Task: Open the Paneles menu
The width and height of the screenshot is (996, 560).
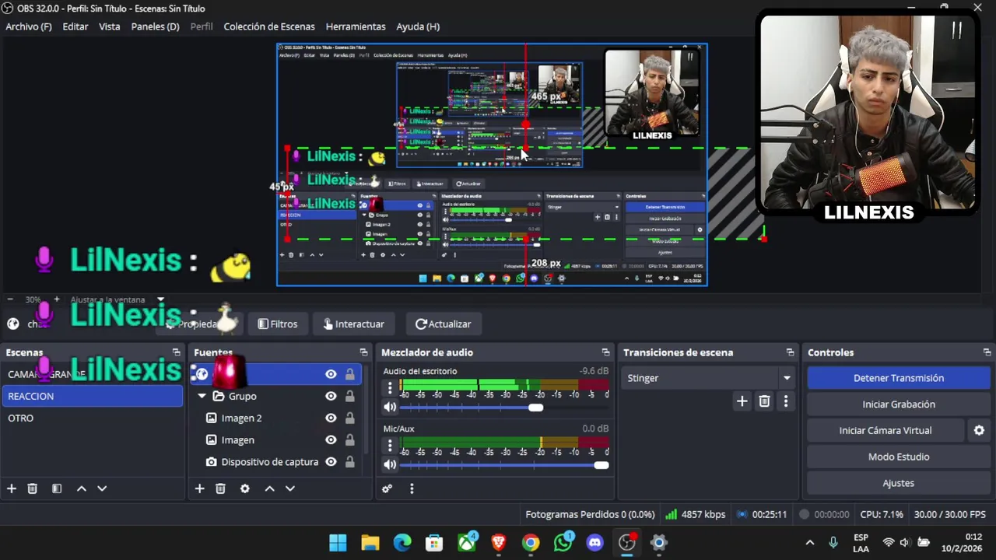Action: (x=155, y=26)
